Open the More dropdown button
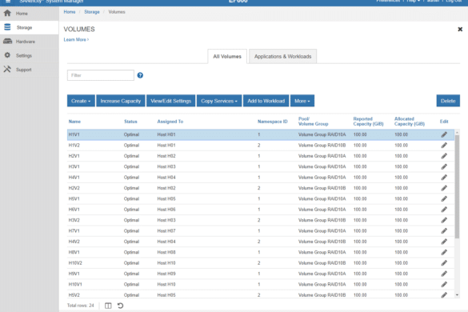The image size is (468, 312). [302, 101]
